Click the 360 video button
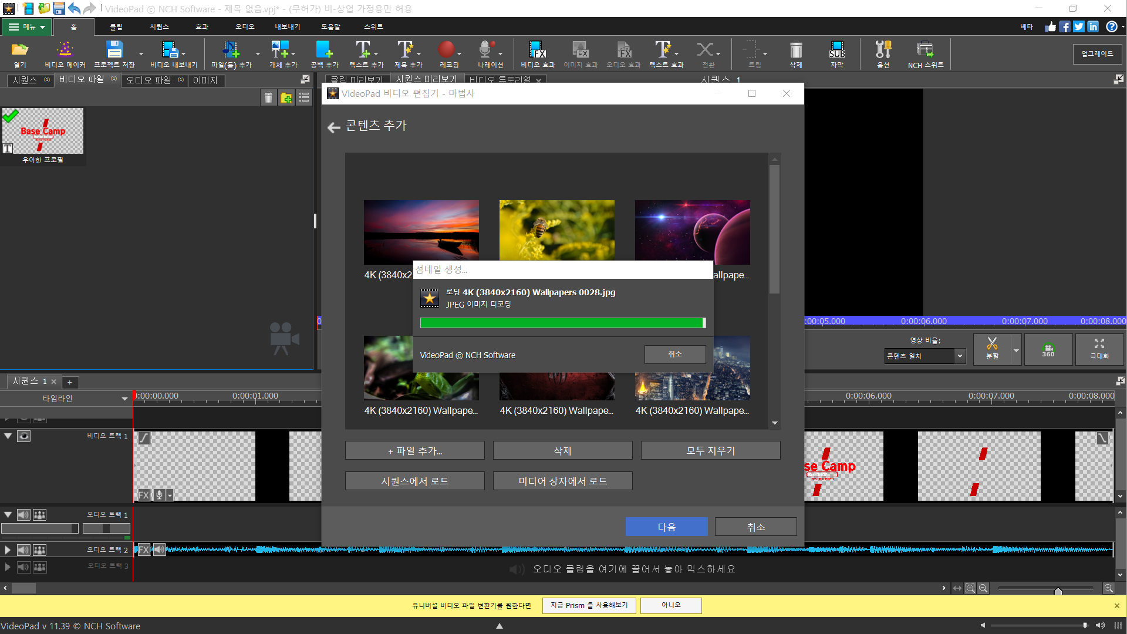This screenshot has height=634, width=1127. click(1048, 350)
